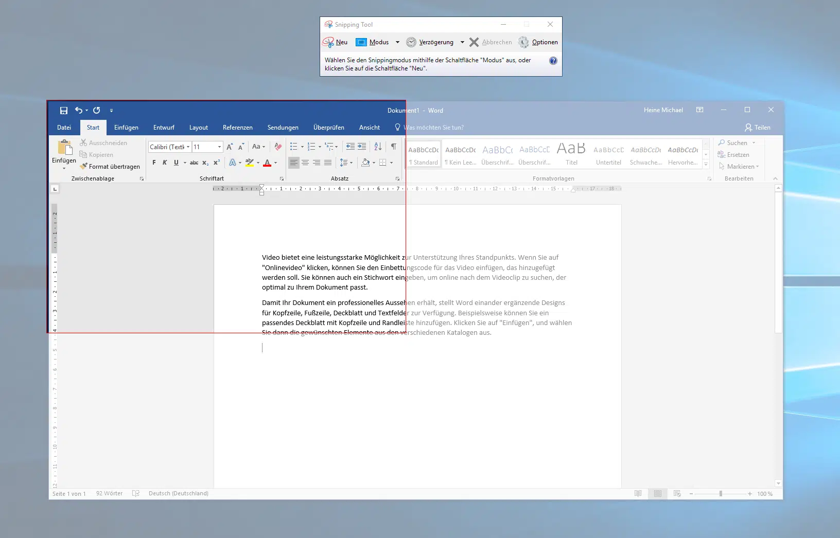Viewport: 840px width, 538px height.
Task: Toggle bold with the F icon
Action: point(154,163)
